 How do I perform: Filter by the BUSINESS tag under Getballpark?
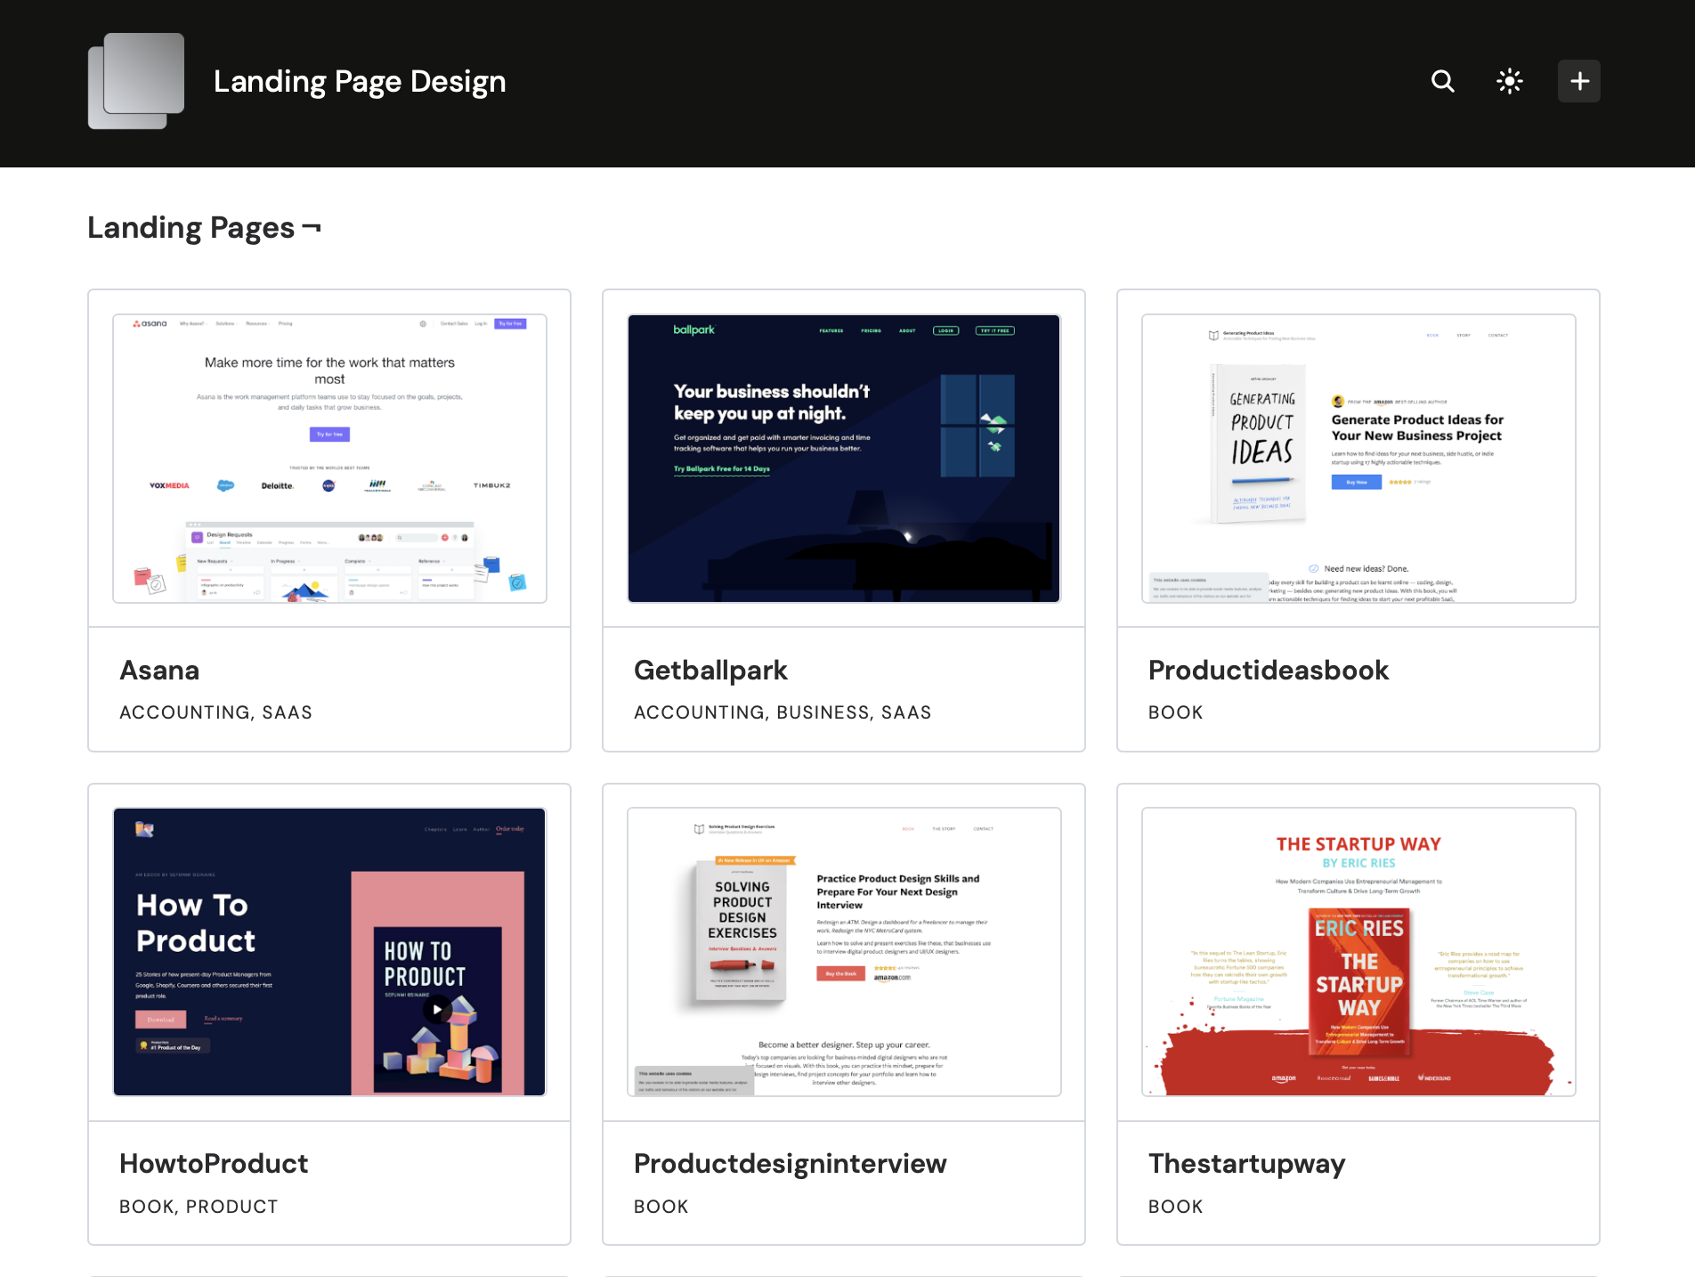click(823, 712)
